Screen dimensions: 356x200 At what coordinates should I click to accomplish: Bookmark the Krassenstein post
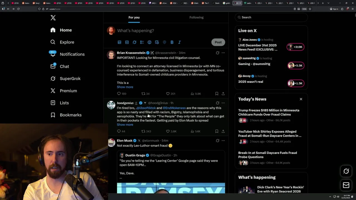pos(217,94)
